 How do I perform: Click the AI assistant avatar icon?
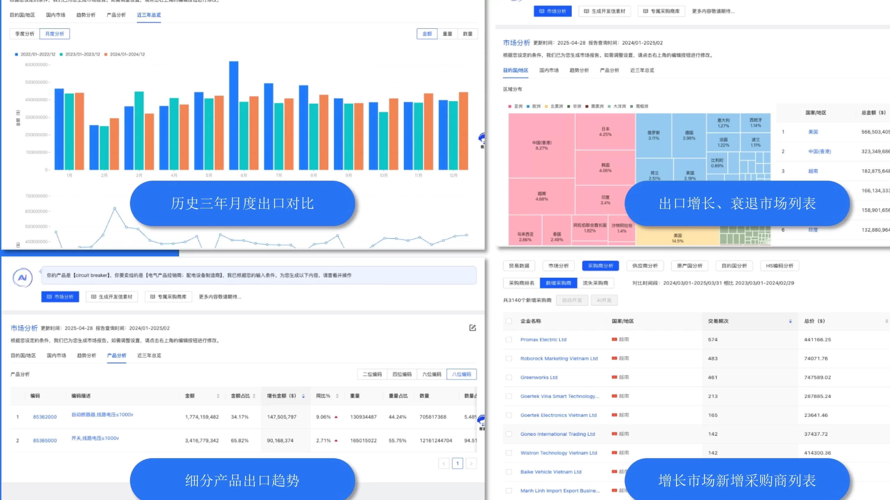click(23, 278)
